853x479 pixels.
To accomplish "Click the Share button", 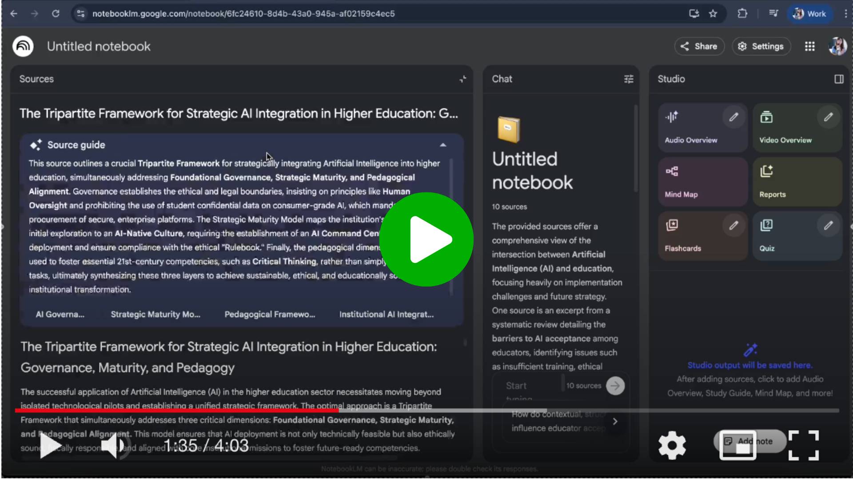I will click(699, 47).
